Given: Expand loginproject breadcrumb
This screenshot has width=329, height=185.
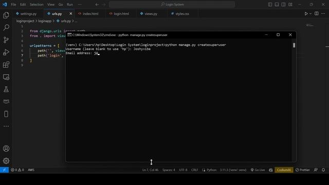Looking at the screenshot, I should click(25, 21).
